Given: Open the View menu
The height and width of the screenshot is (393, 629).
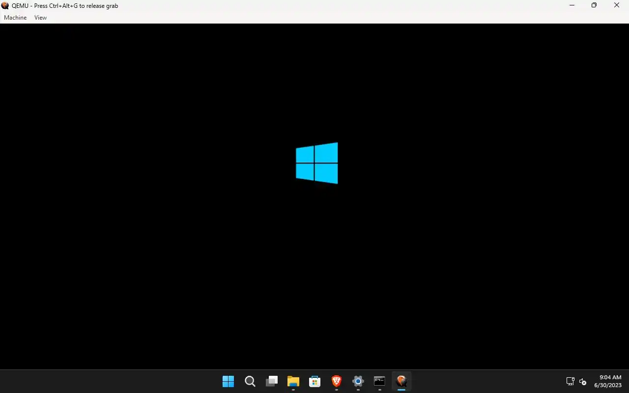Looking at the screenshot, I should click(40, 18).
